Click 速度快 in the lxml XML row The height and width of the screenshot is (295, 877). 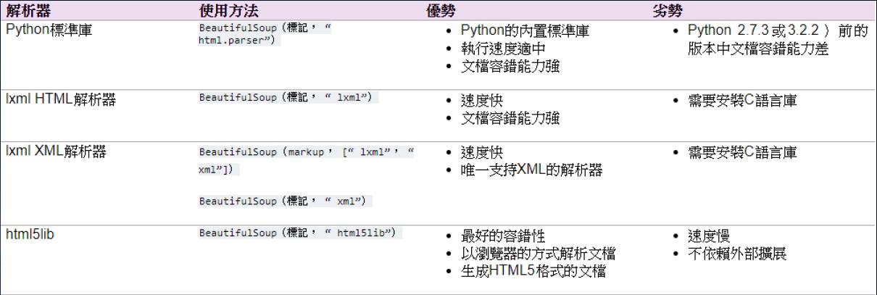[x=482, y=151]
